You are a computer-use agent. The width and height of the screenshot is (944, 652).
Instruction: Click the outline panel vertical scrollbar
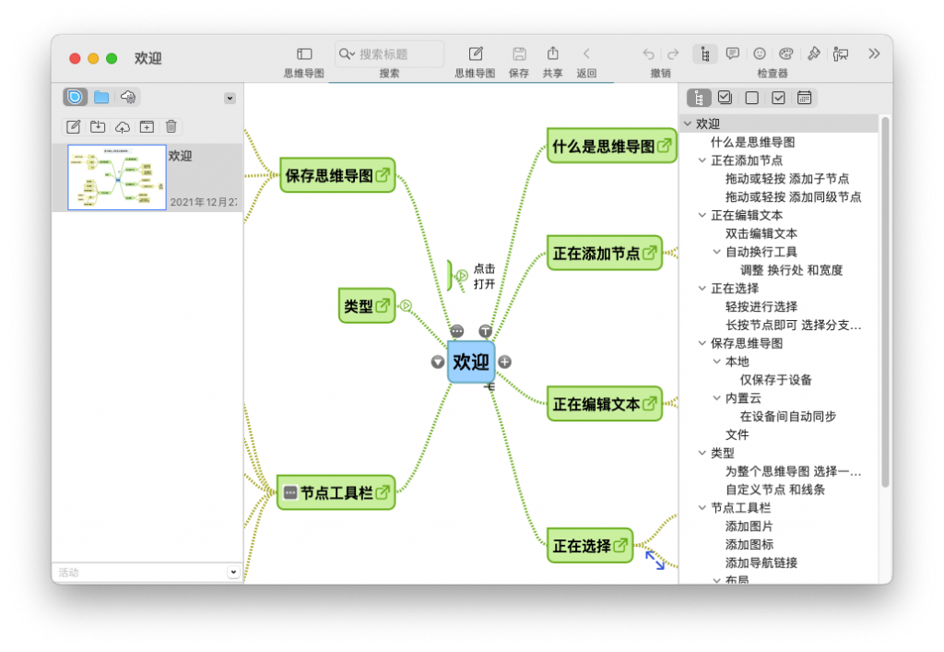pos(885,301)
